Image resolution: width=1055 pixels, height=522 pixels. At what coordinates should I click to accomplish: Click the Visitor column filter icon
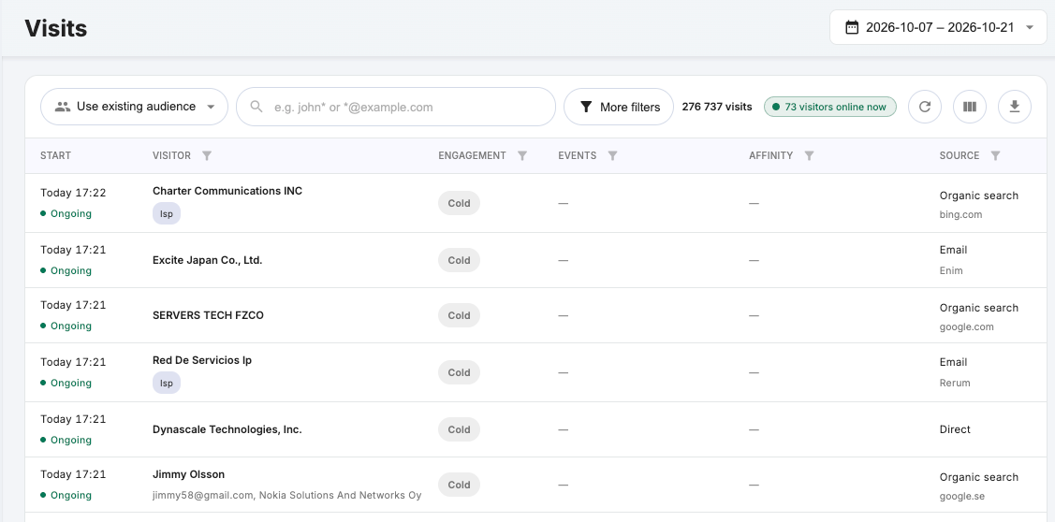pyautogui.click(x=207, y=156)
